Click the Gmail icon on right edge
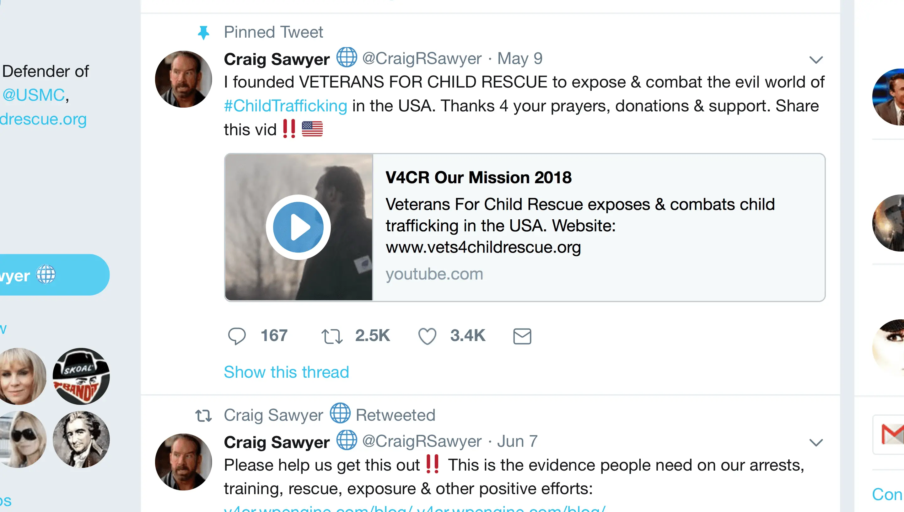The image size is (904, 512). click(892, 435)
